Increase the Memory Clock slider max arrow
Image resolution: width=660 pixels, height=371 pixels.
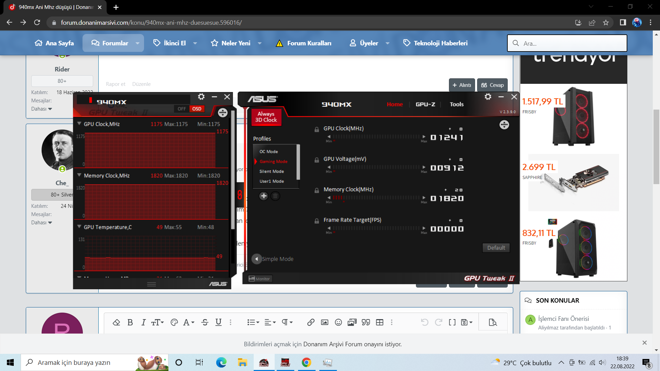(424, 198)
